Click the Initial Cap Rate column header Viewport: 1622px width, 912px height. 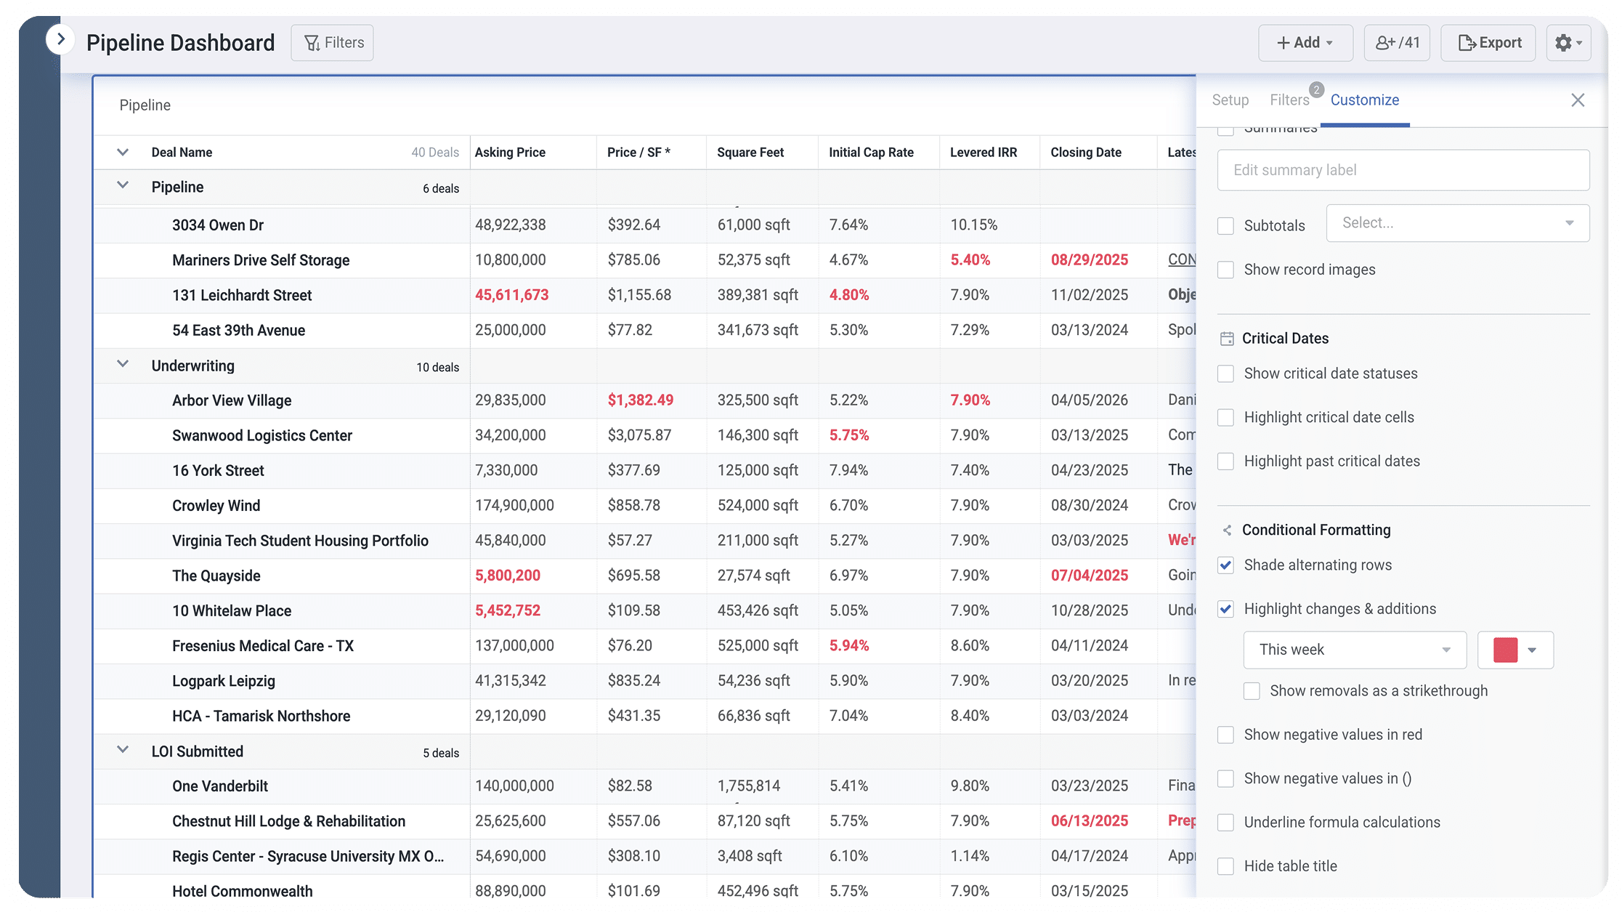872,153
